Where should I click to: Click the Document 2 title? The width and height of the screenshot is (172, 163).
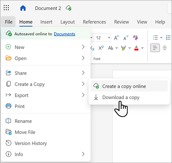48,8
